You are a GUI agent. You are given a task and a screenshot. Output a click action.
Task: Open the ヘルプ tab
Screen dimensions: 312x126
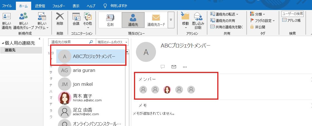pos(91,6)
